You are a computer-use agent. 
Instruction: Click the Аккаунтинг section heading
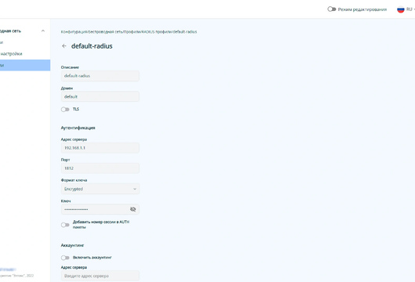72,245
